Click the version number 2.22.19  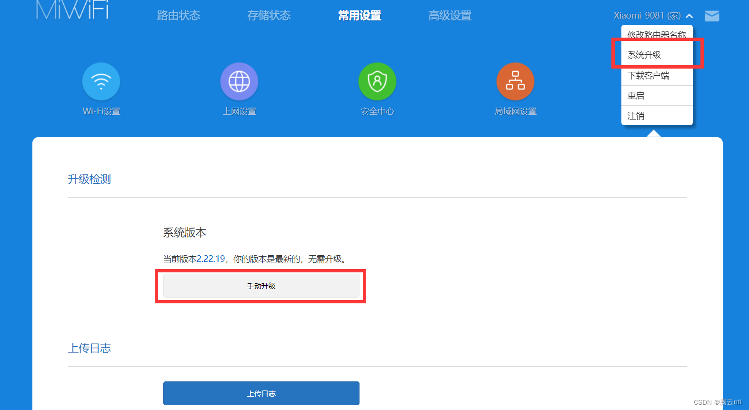point(211,259)
